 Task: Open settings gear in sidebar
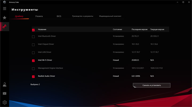pos(5,102)
